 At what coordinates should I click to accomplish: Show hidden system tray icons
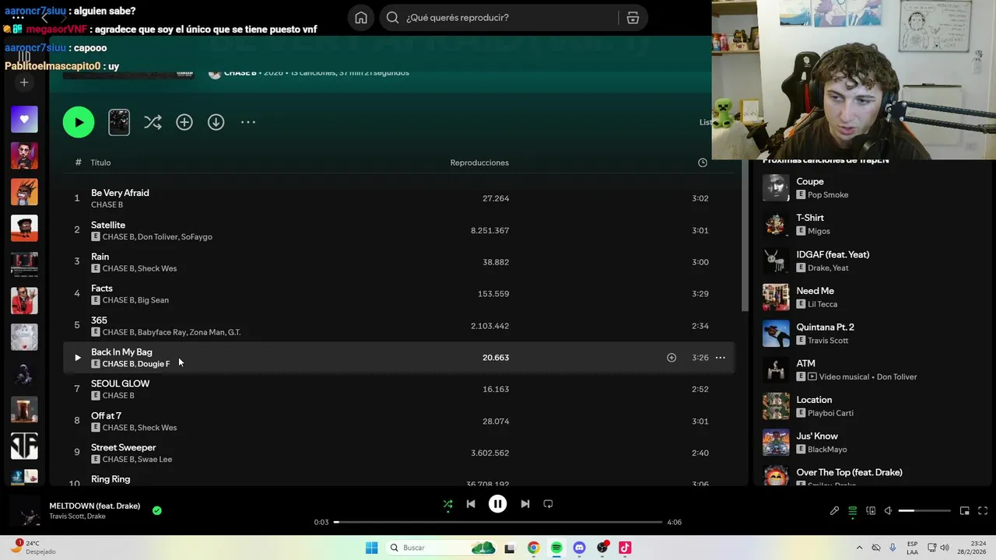pos(859,548)
